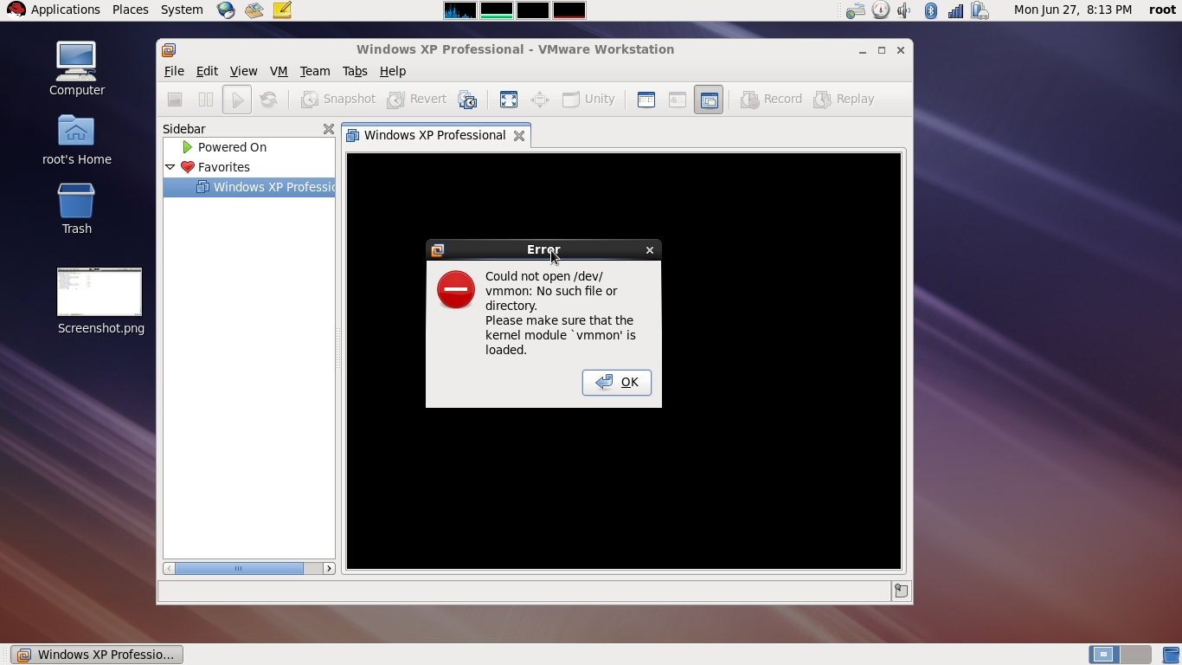Close the Sidebar panel

point(328,129)
